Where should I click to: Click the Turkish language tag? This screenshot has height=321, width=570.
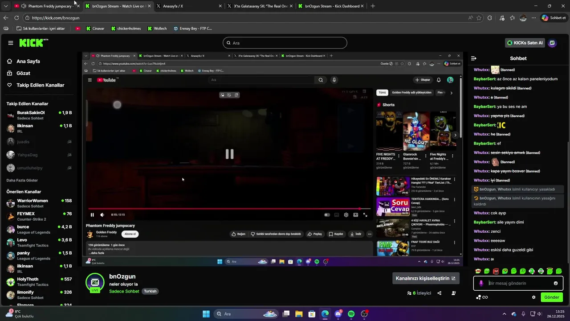pyautogui.click(x=150, y=291)
